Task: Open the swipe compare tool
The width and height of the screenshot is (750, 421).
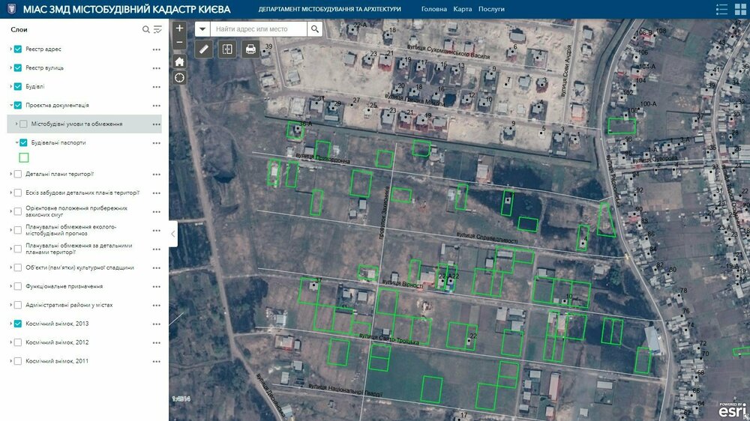Action: 227,49
